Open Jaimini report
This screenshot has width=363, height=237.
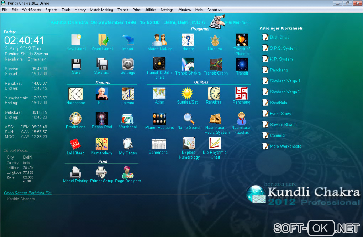click(x=128, y=94)
